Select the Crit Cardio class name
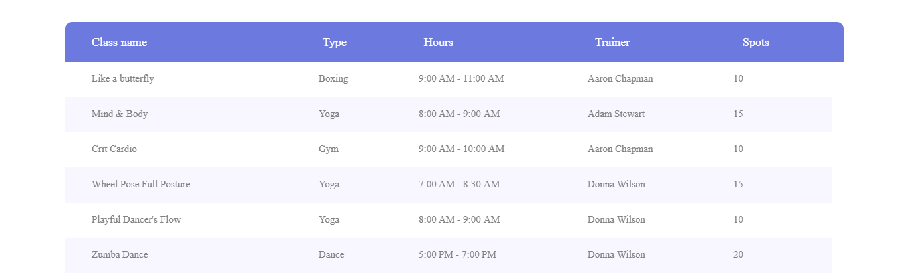 [114, 149]
